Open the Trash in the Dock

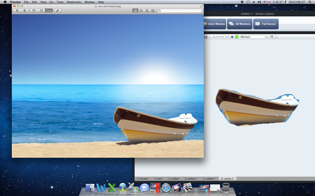click(225, 188)
